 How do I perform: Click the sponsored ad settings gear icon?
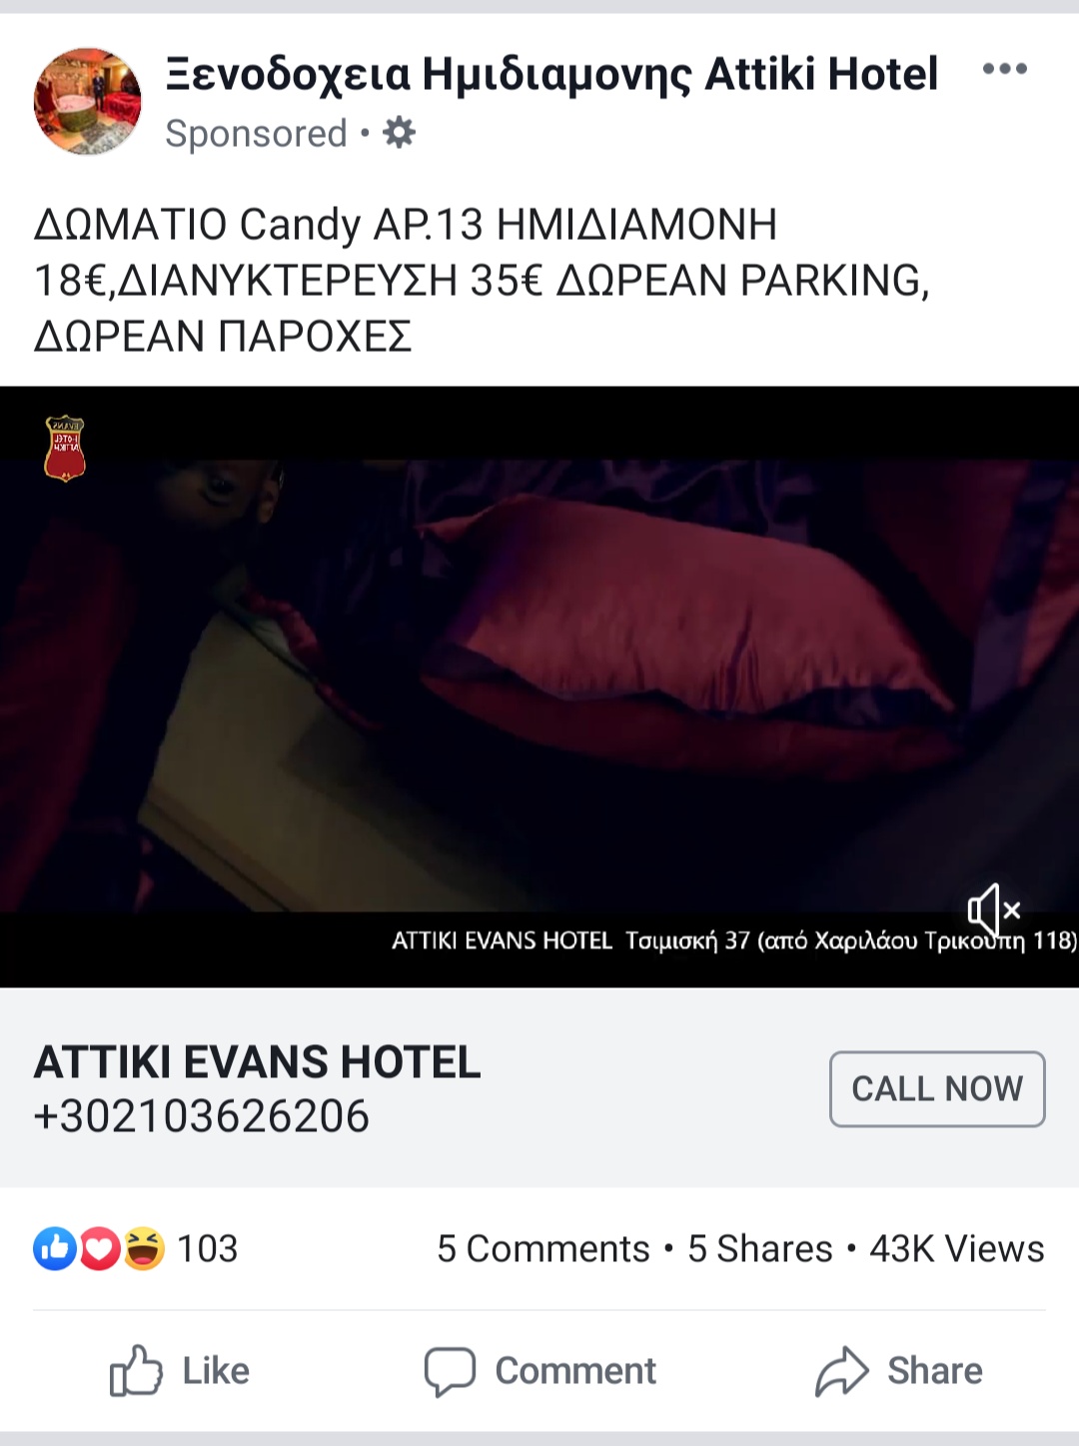(399, 133)
